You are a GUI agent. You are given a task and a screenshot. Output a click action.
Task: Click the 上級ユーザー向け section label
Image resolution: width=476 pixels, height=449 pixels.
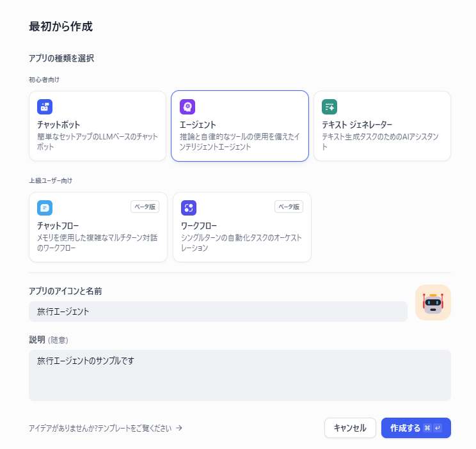coord(51,180)
